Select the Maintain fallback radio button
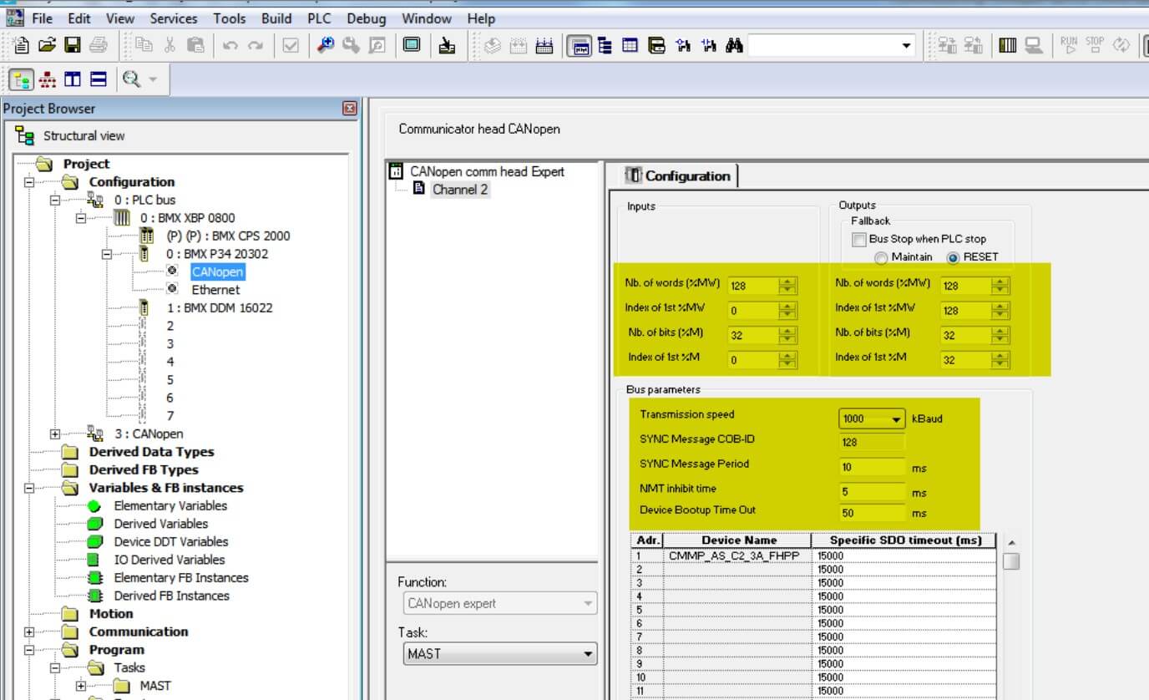The width and height of the screenshot is (1149, 700). click(x=881, y=258)
